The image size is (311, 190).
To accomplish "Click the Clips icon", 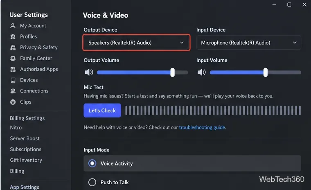I will (13, 102).
